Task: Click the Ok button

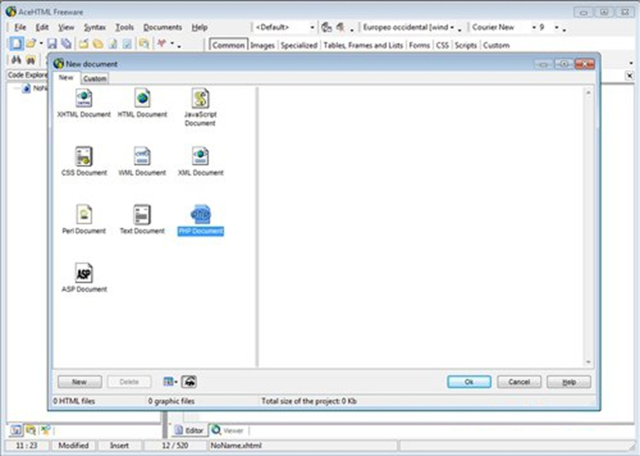Action: [469, 382]
